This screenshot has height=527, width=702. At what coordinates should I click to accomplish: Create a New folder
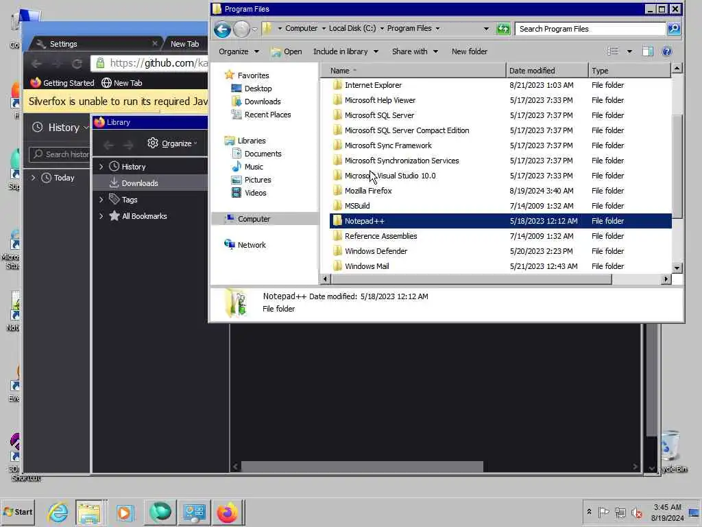[x=469, y=51]
